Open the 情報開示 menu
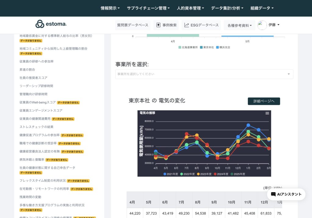Screen dimensions: 312x218 [110, 8]
